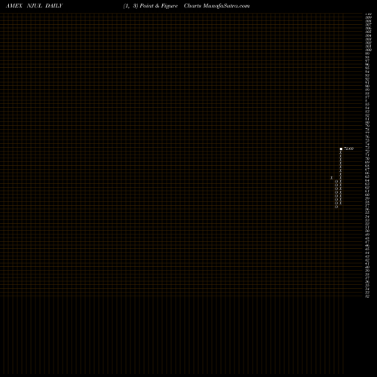
Task: Click the white square marker beside 72.00
Action: tap(341, 149)
